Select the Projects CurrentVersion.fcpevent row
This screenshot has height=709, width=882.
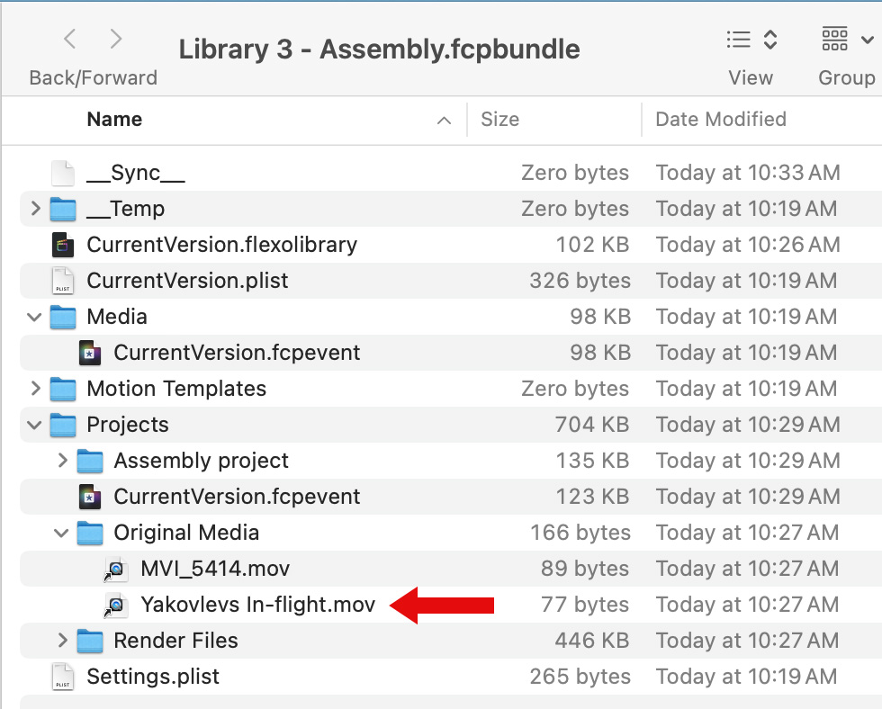[x=237, y=497]
